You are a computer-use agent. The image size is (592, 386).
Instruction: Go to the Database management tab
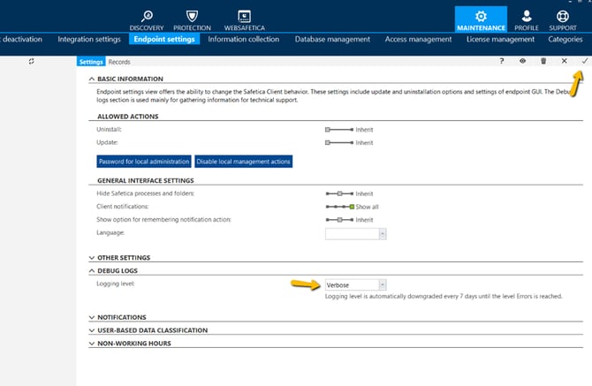333,39
